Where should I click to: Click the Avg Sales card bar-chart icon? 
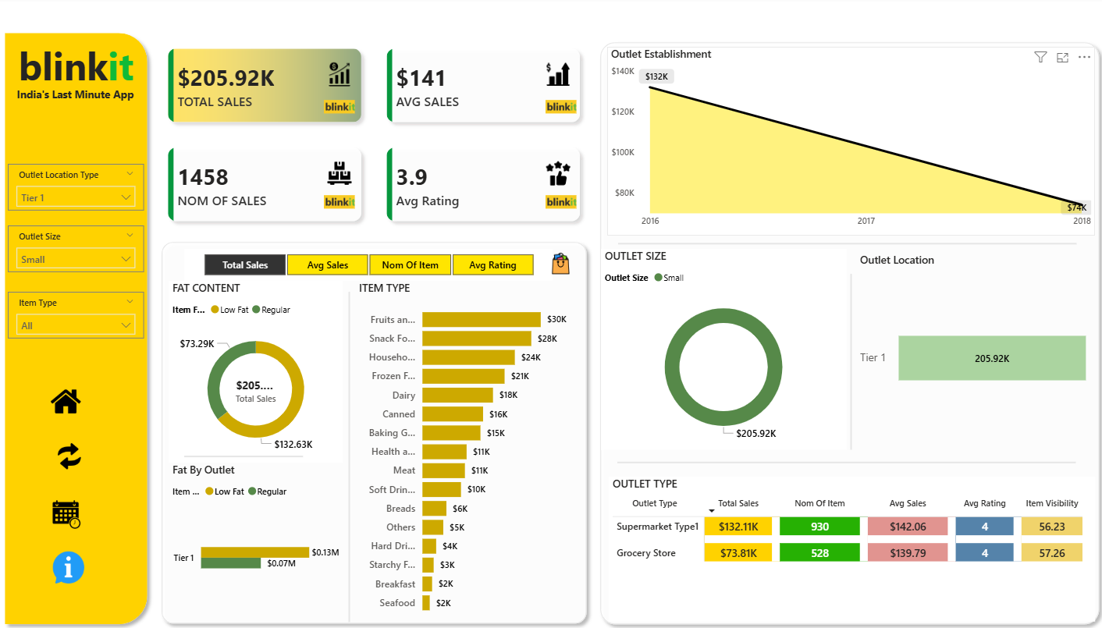click(558, 74)
